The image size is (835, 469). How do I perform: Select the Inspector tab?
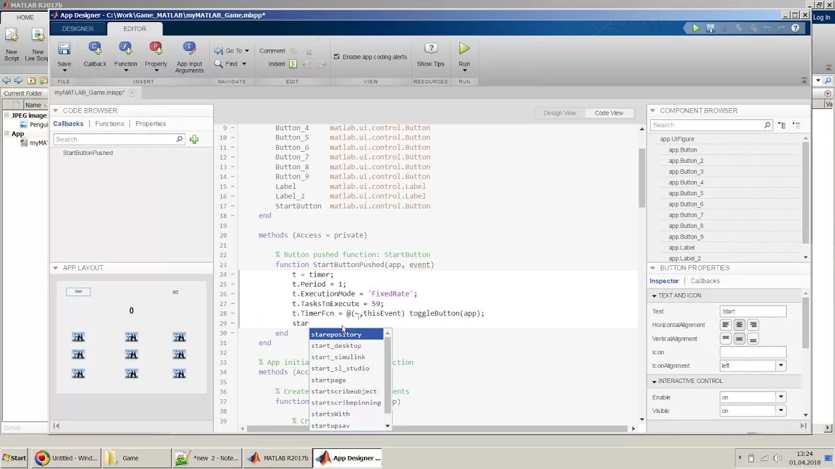click(x=664, y=281)
